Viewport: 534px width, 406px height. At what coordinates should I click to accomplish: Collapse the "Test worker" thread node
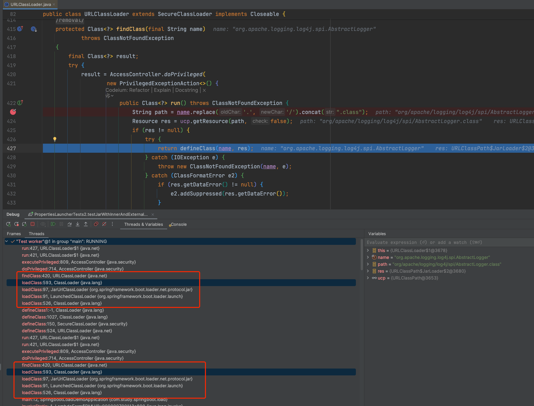(x=7, y=241)
